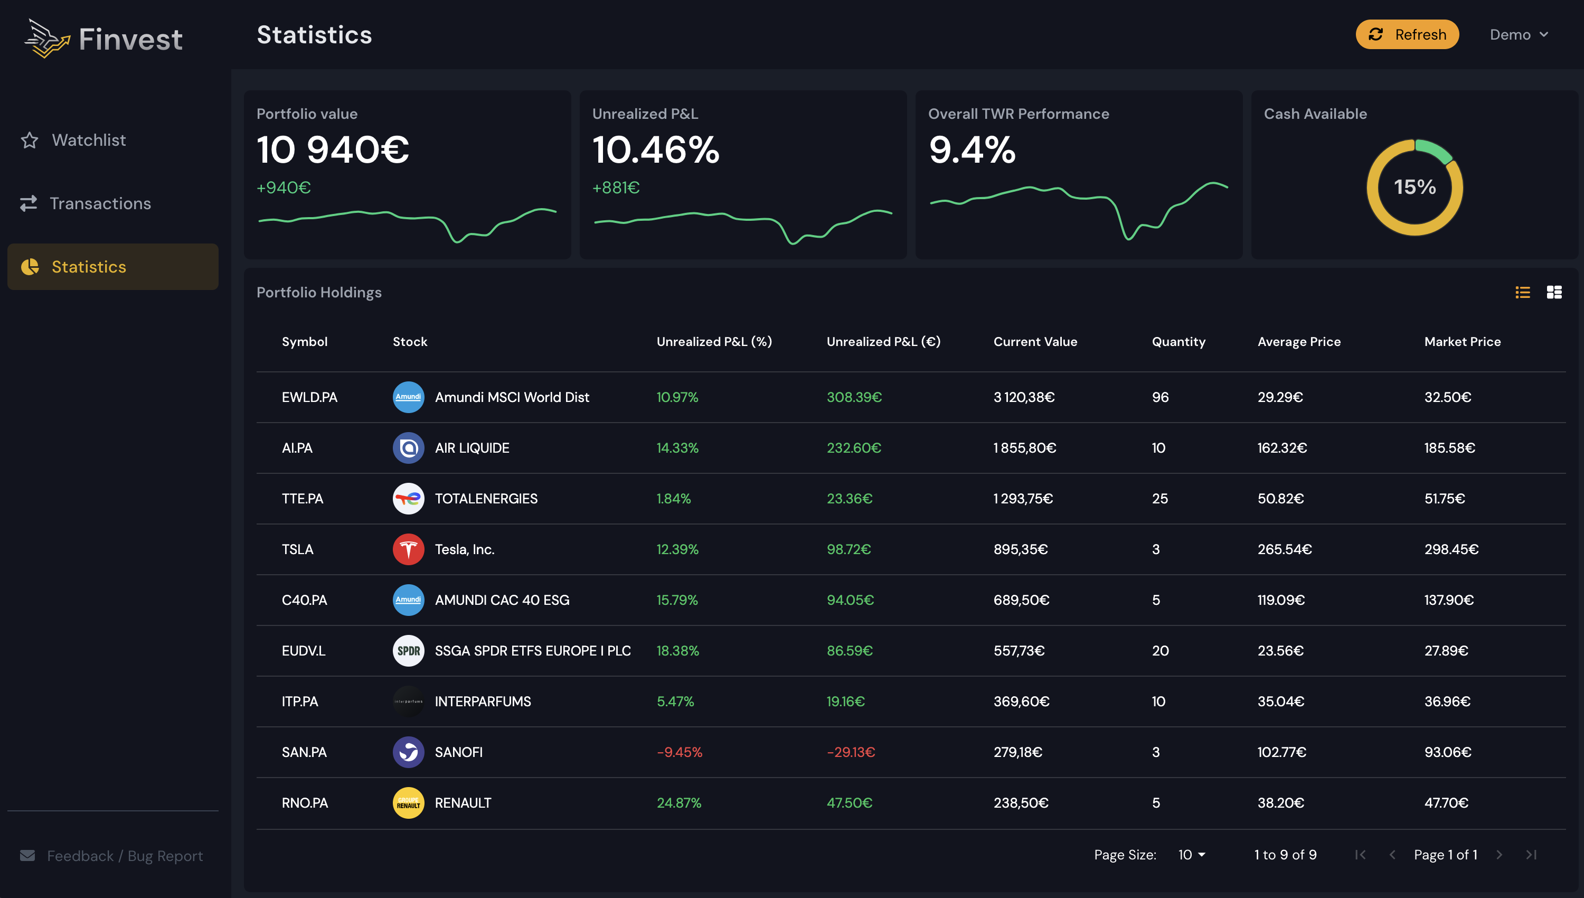
Task: Click the SPDR logo
Action: pos(409,651)
